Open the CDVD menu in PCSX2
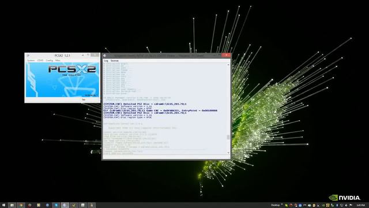 40,61
